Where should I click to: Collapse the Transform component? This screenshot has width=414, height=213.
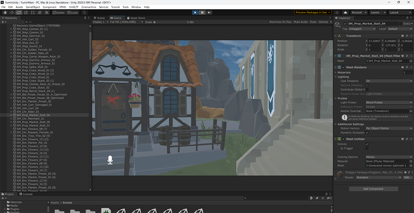(x=335, y=36)
